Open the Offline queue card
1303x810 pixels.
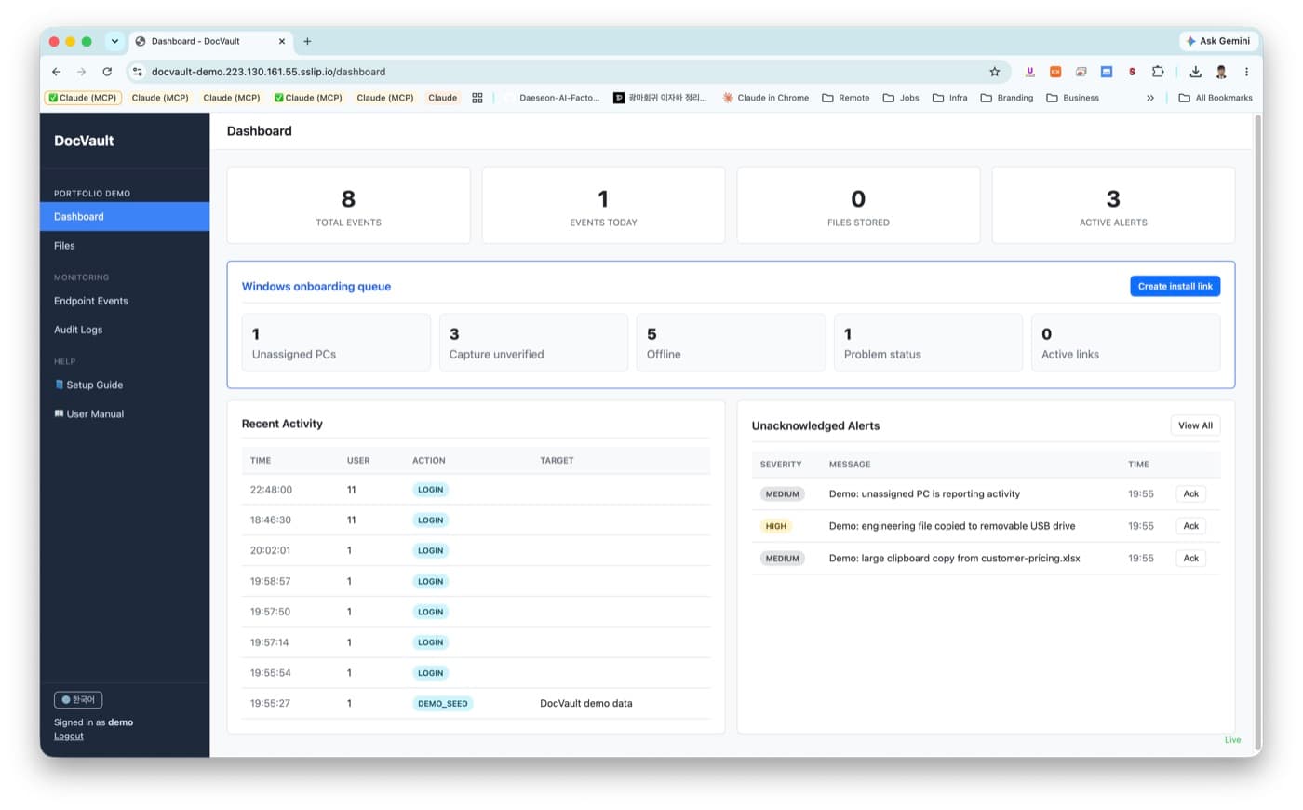point(731,343)
